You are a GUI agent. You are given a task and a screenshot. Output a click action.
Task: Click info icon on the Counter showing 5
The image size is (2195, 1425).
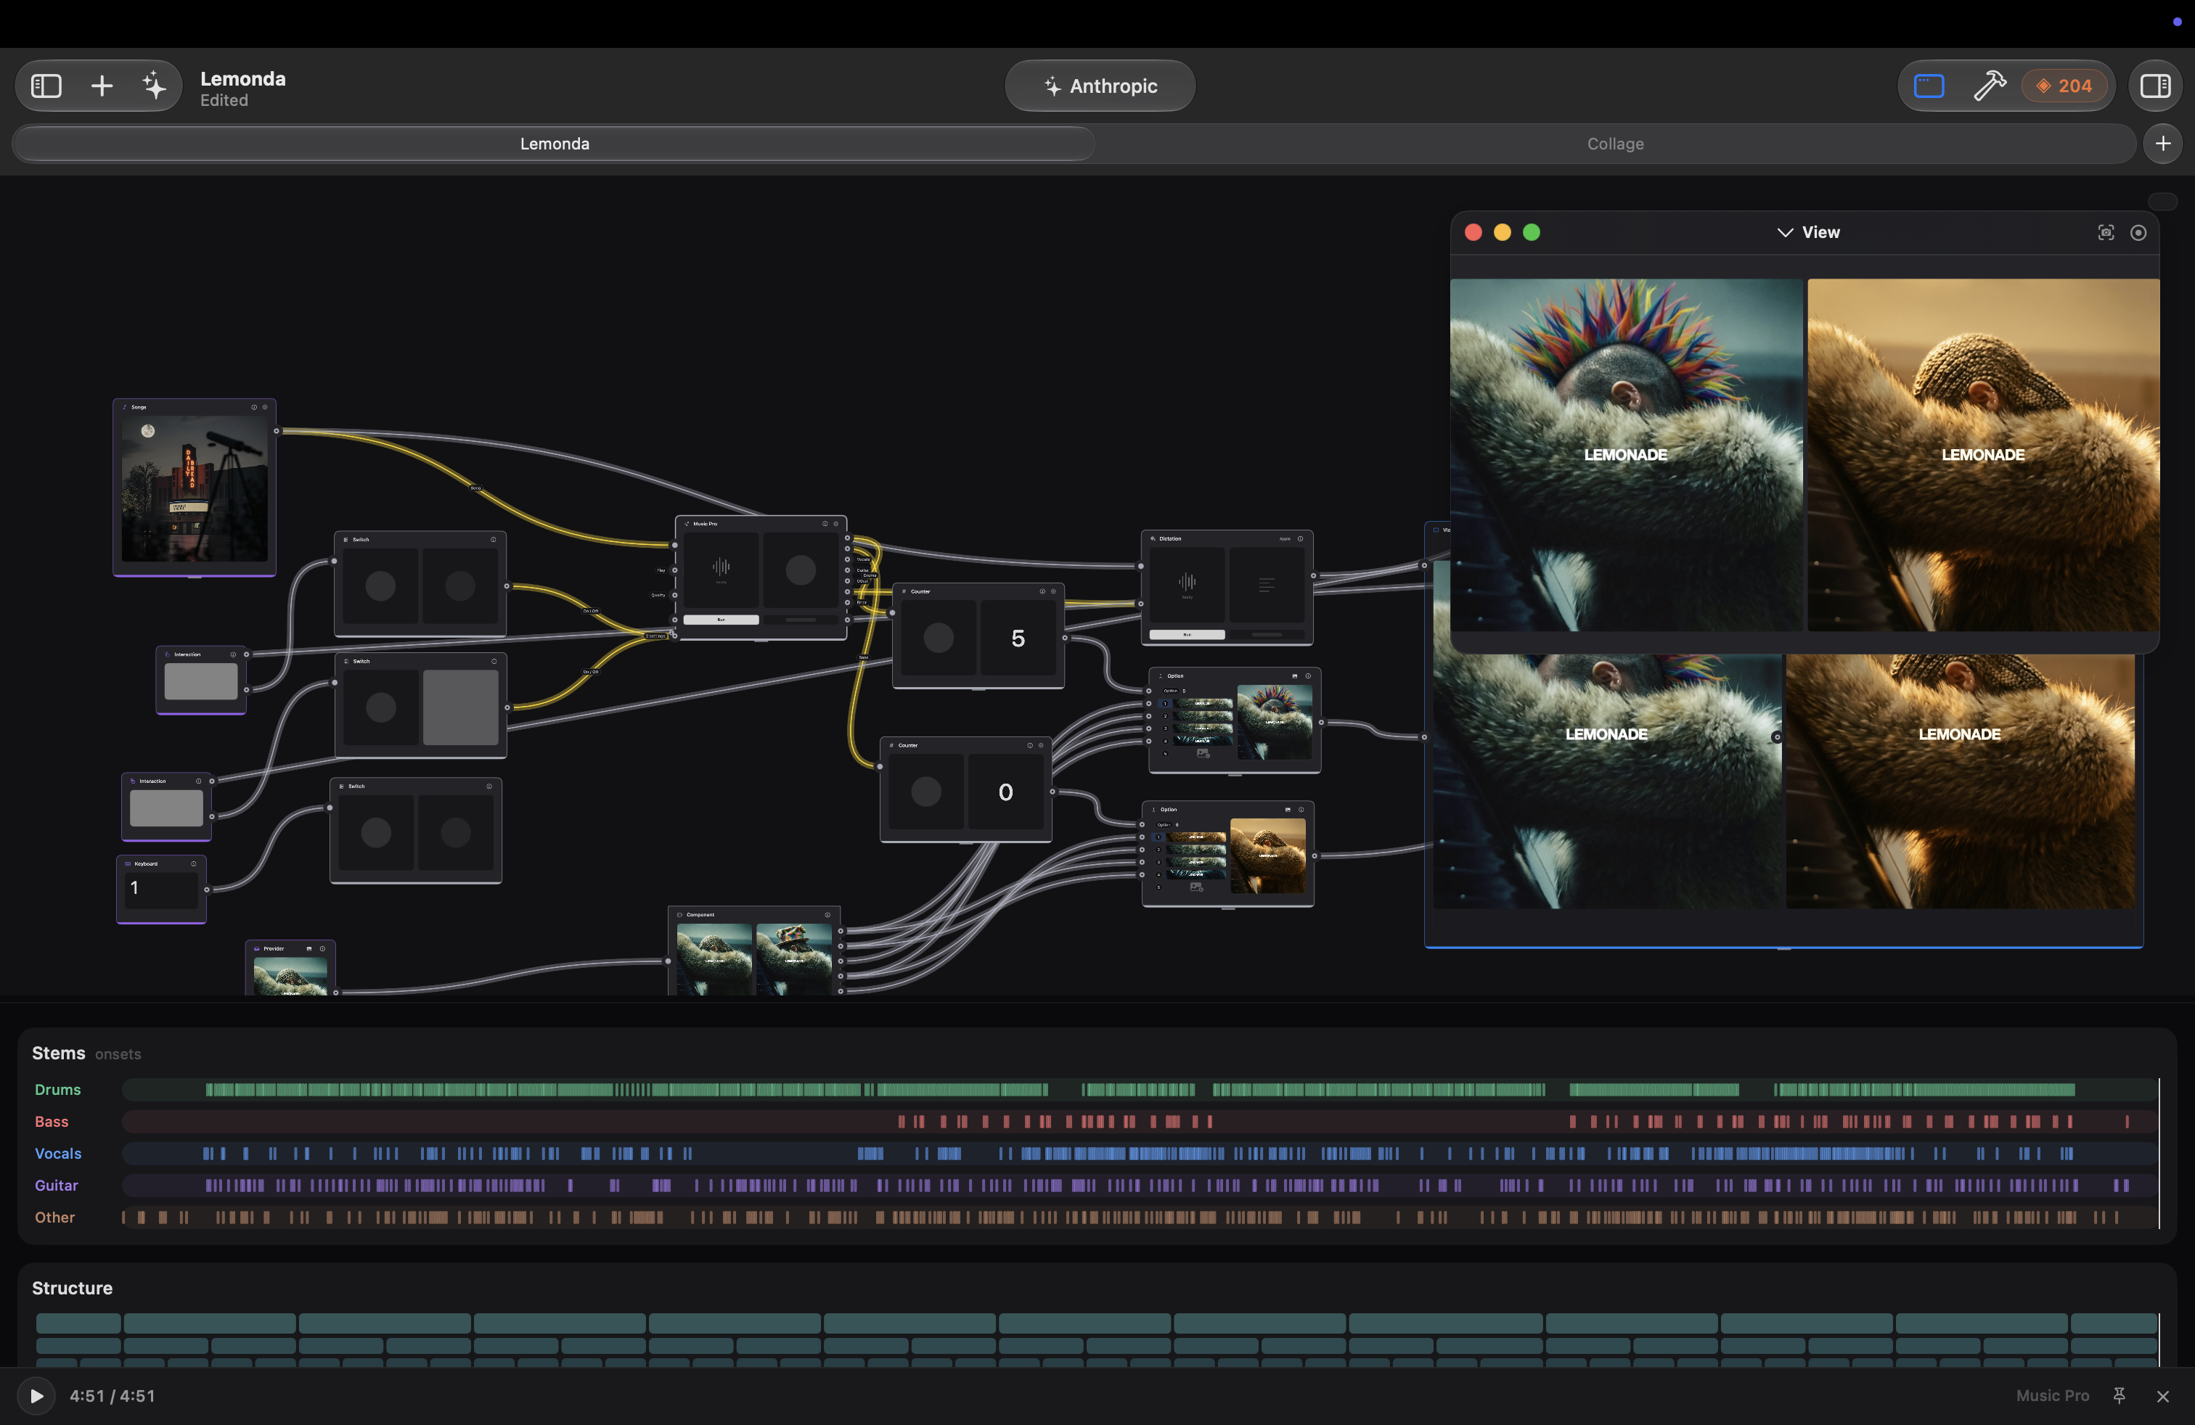[x=1043, y=591]
